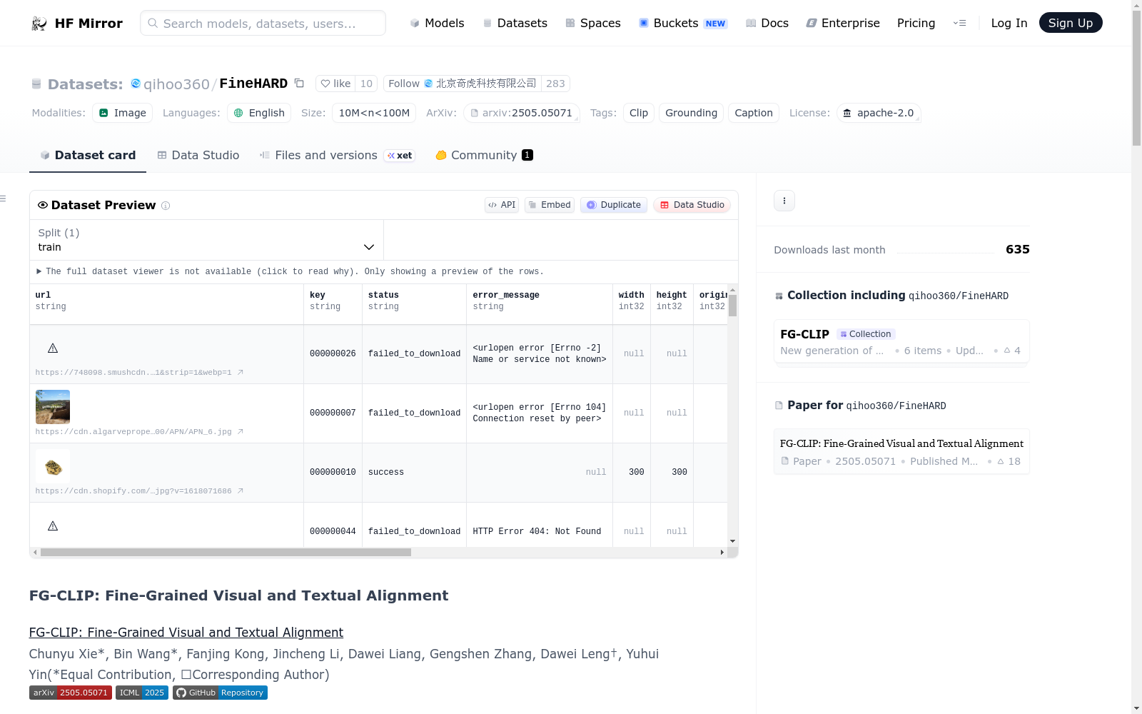
Task: Click the horizontal scrollbar of preview table
Action: tap(226, 553)
